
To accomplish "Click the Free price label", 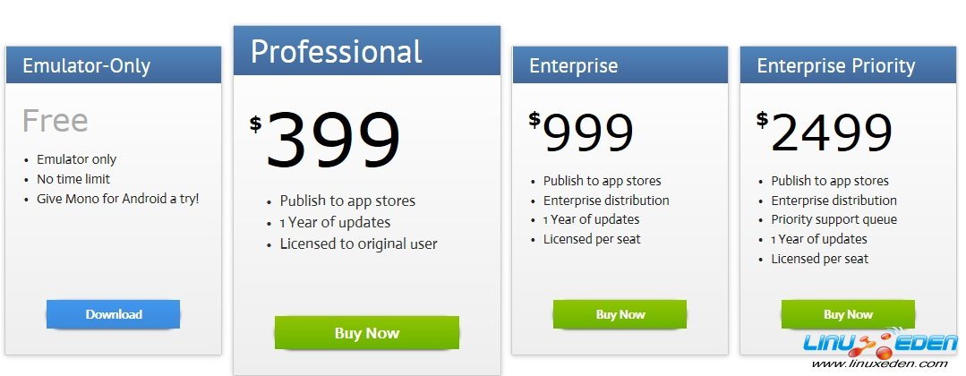I will click(x=56, y=121).
